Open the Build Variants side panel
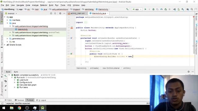 click(2, 41)
